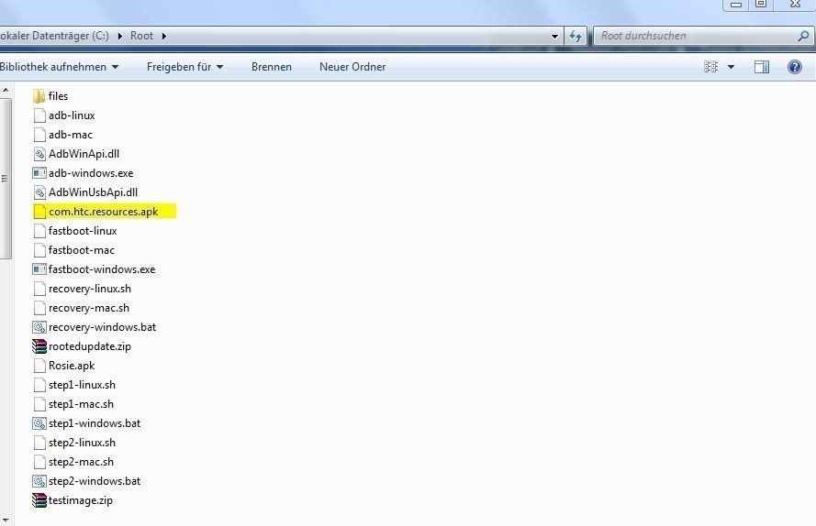Viewport: 816px width, 526px height.
Task: Toggle the preview pane icon
Action: tap(761, 67)
